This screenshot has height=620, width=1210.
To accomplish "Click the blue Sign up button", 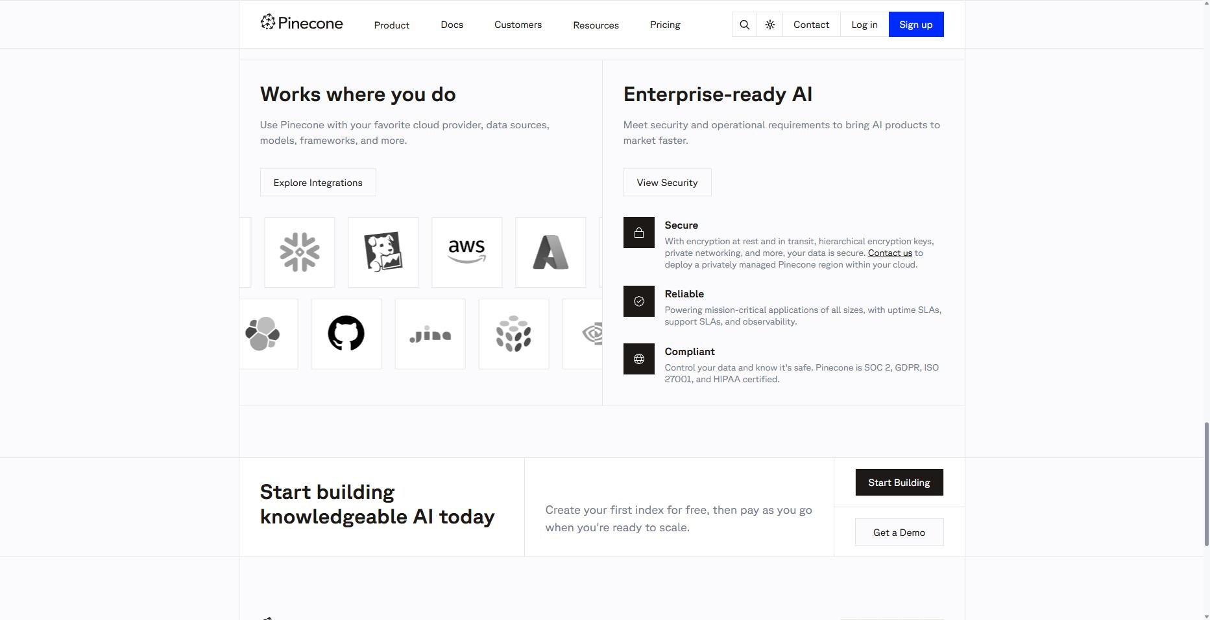I will pos(916,25).
